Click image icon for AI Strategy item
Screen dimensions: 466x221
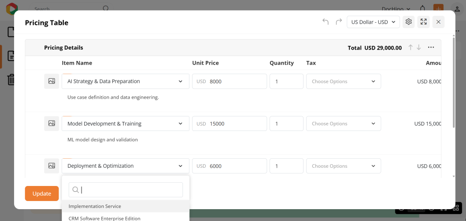click(51, 81)
